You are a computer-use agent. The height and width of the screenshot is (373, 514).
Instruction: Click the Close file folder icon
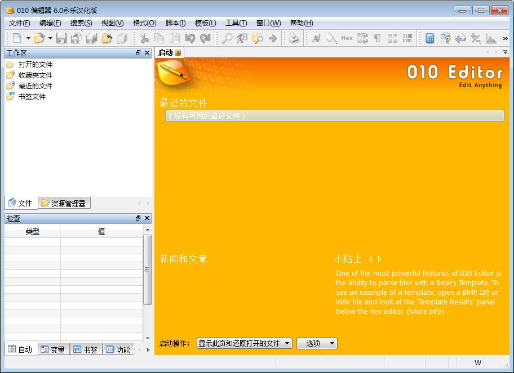107,38
